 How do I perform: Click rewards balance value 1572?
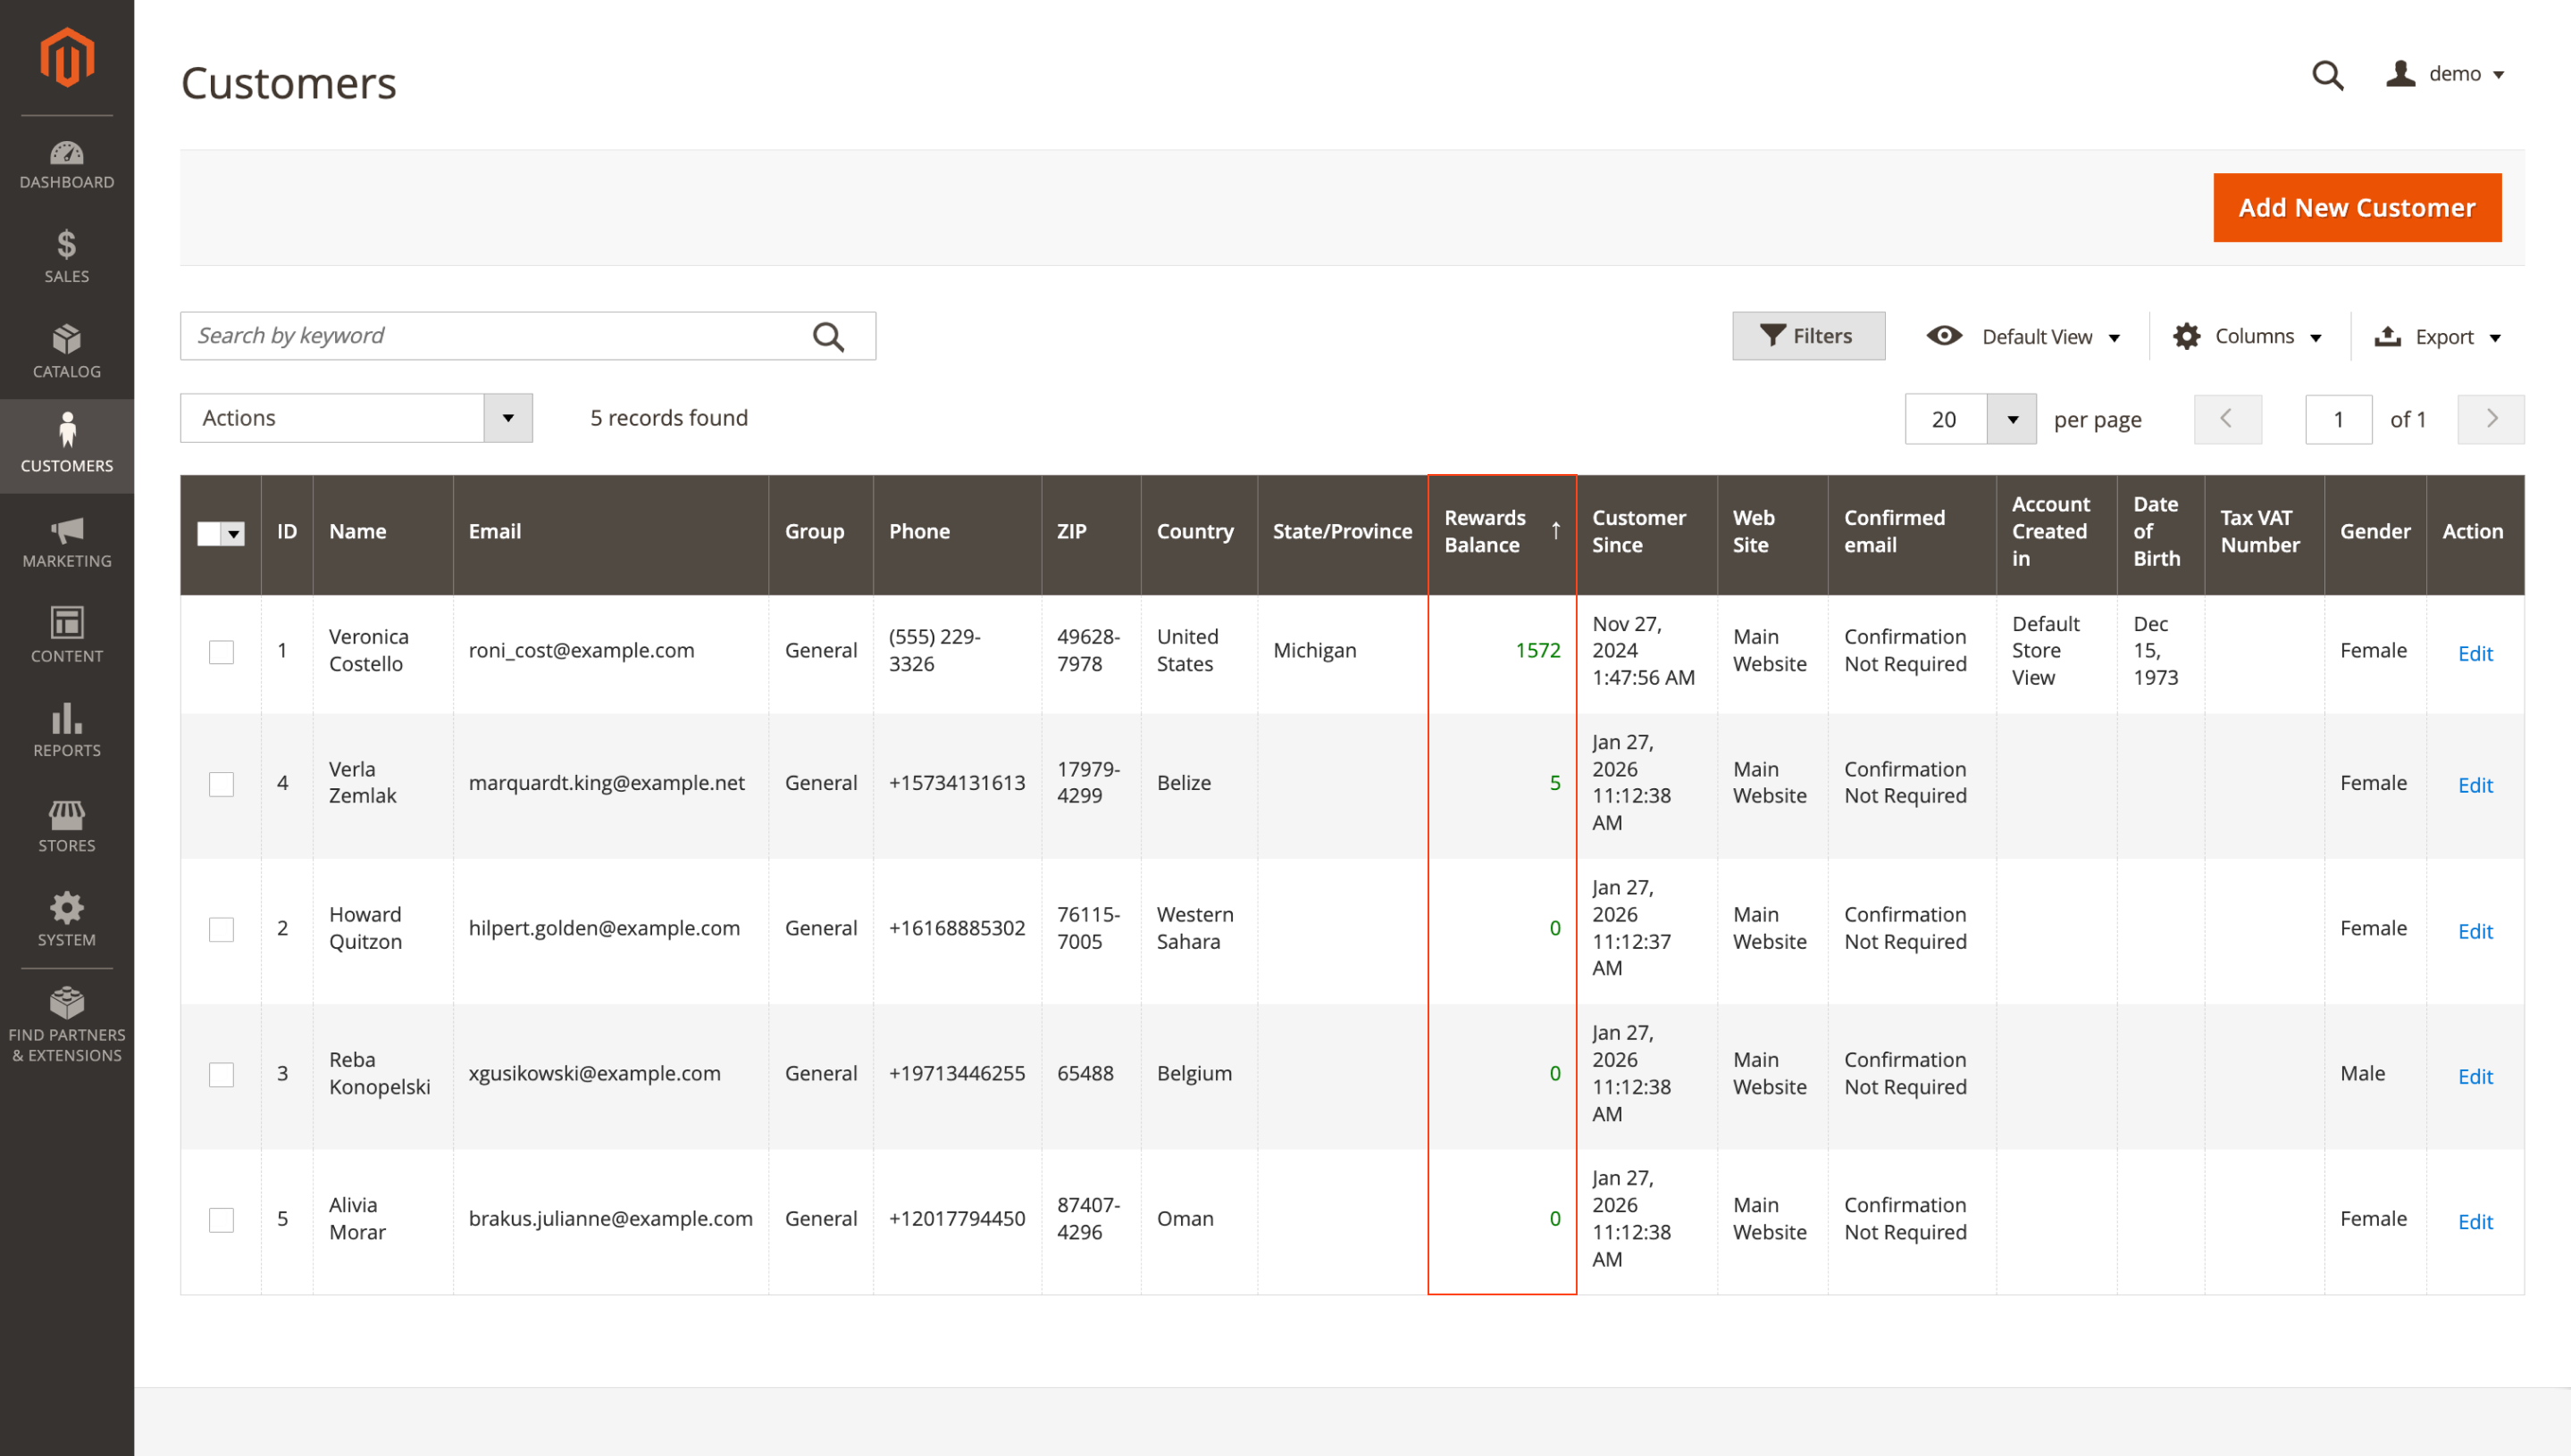1537,651
